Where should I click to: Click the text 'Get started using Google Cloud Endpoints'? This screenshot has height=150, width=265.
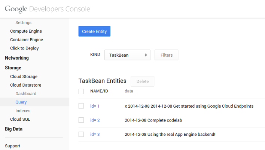tap(213, 106)
